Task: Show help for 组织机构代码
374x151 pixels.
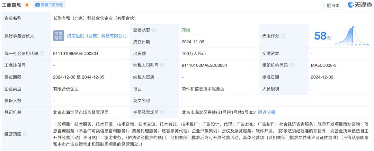Action: 292,65
